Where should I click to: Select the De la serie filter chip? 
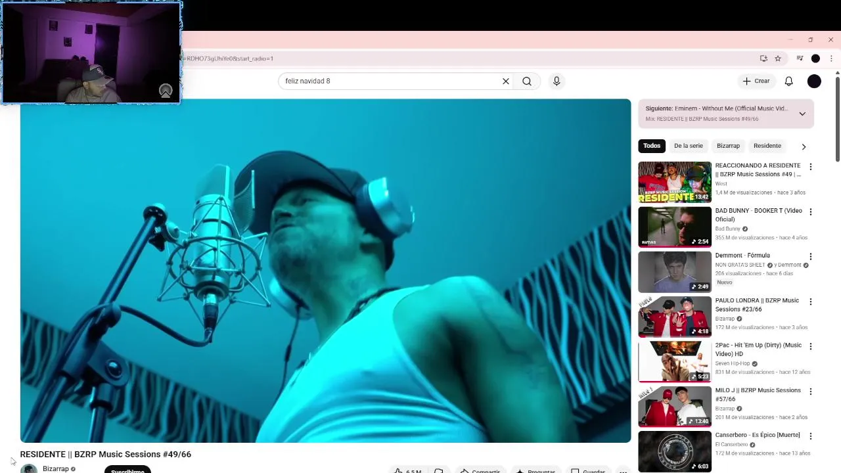[689, 146]
